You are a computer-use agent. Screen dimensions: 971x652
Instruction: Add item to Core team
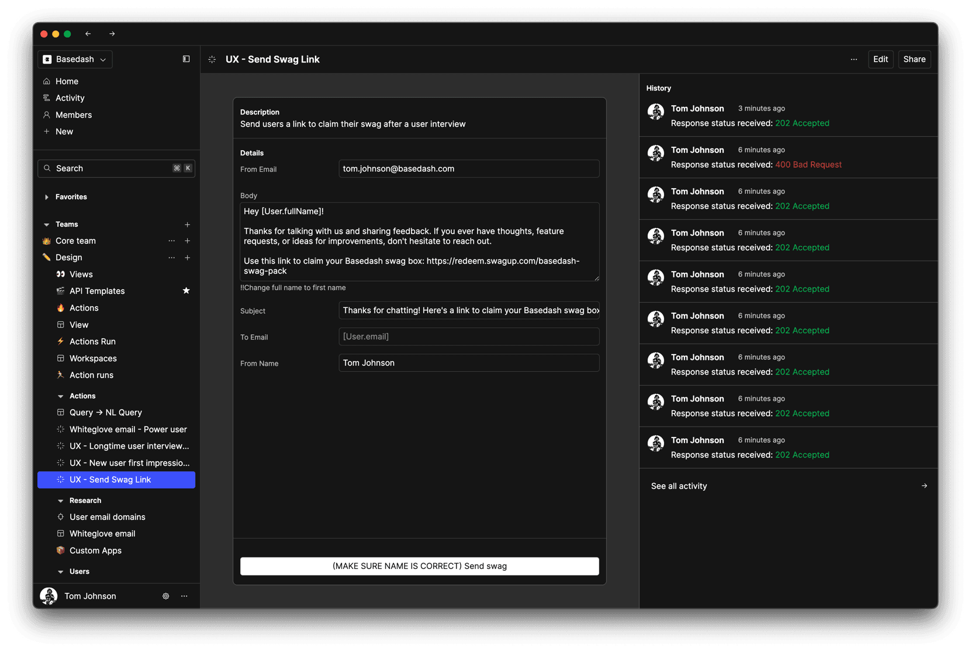click(x=188, y=241)
